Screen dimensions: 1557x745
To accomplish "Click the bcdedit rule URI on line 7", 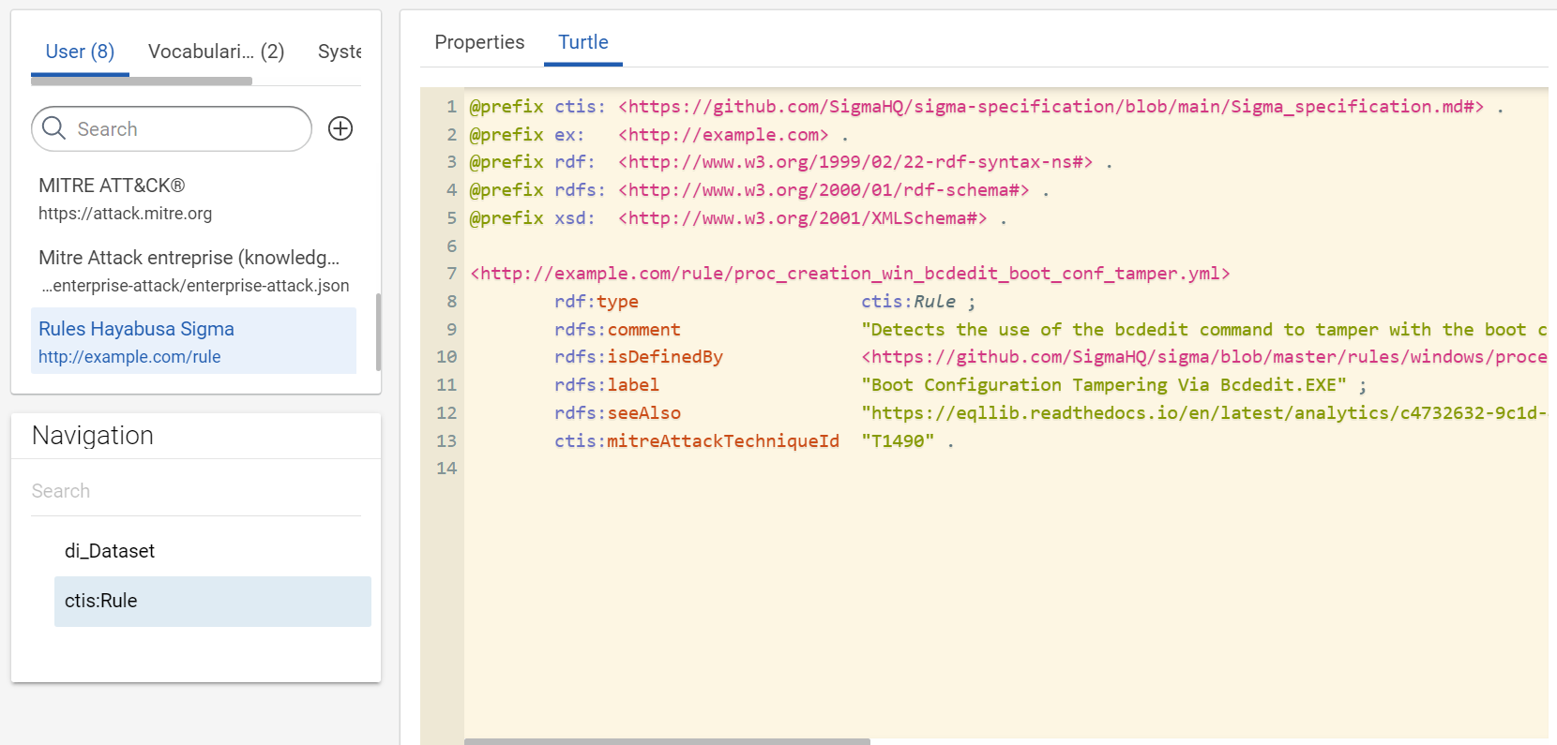I will pyautogui.click(x=850, y=274).
